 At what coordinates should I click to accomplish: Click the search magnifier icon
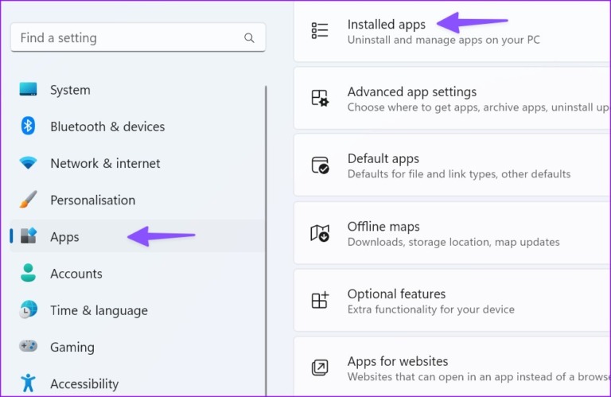click(250, 37)
